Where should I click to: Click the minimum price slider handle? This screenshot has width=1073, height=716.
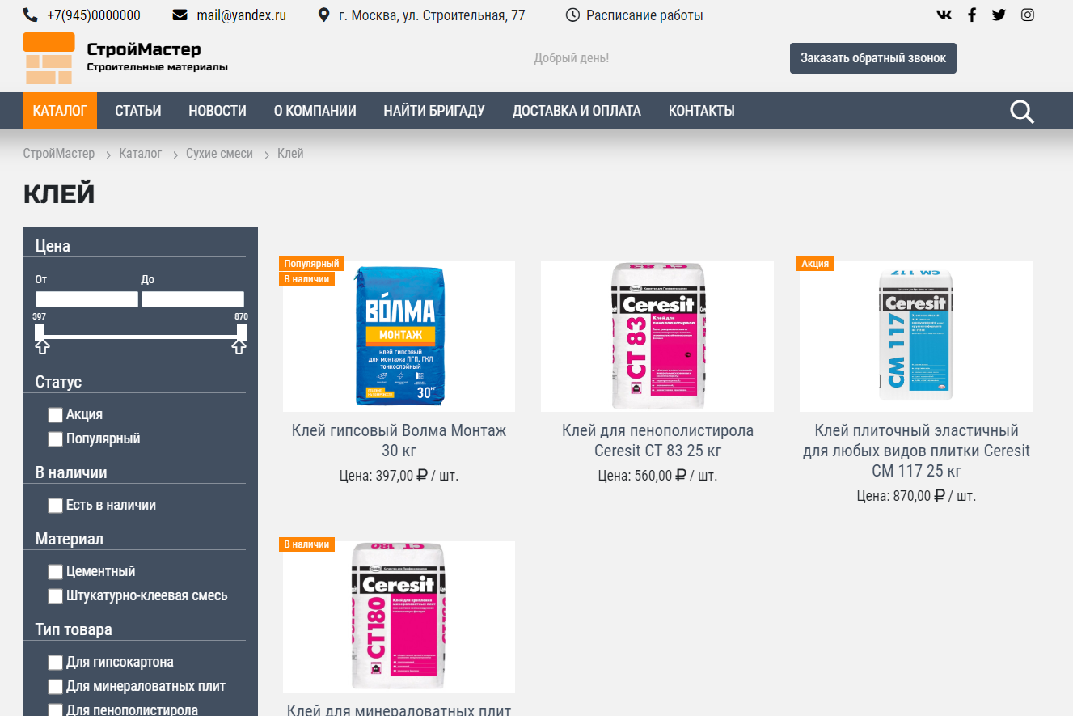40,333
